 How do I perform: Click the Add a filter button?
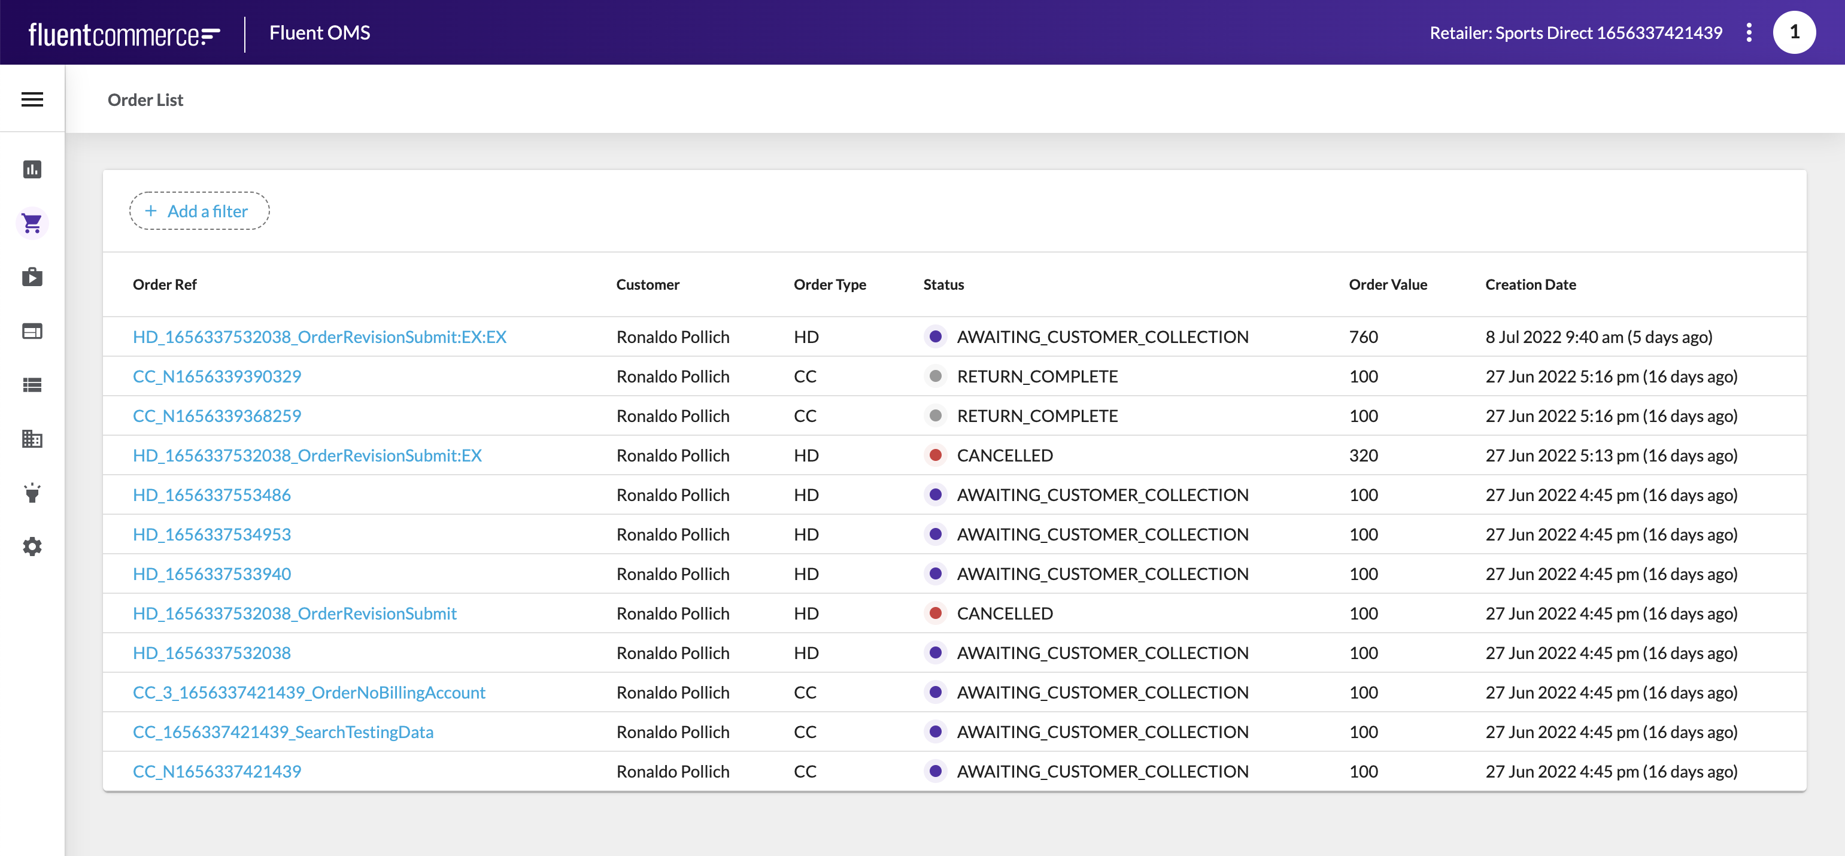click(x=199, y=211)
